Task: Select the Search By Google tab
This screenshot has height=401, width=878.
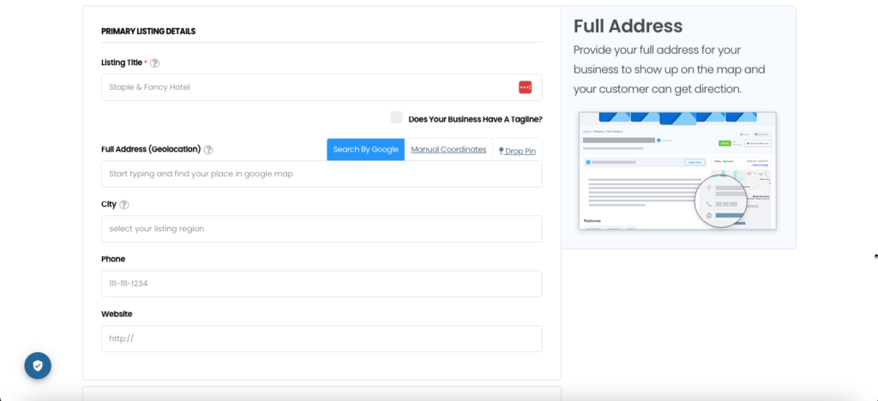Action: [x=365, y=149]
